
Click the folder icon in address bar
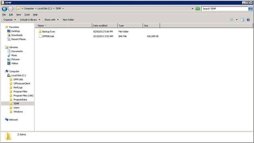point(19,8)
